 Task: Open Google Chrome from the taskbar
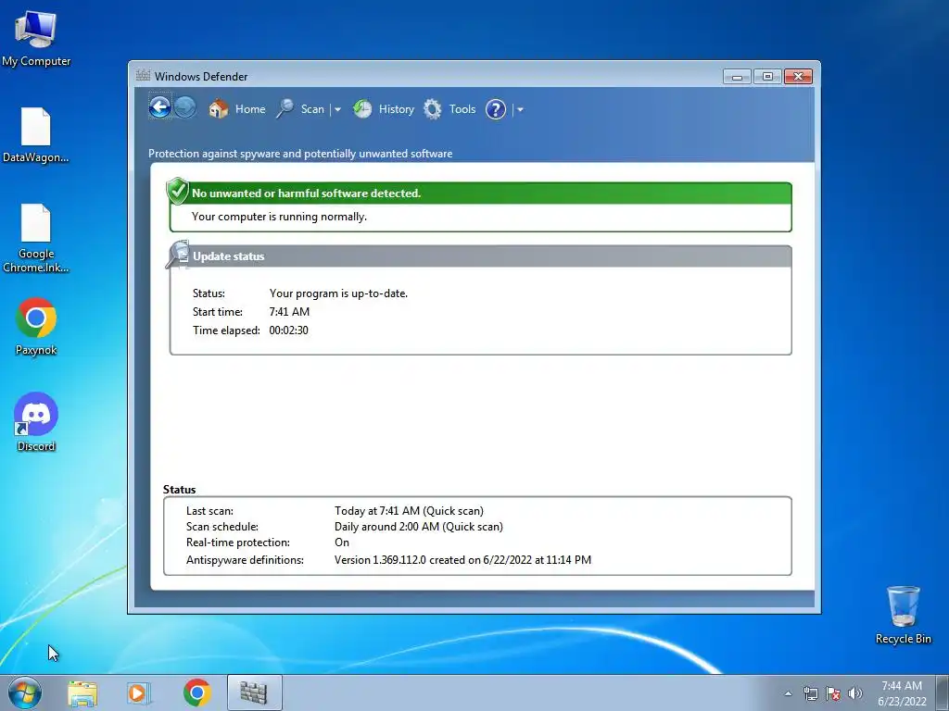click(196, 692)
